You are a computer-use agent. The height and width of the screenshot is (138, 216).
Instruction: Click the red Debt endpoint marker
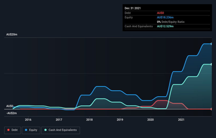point(212,109)
